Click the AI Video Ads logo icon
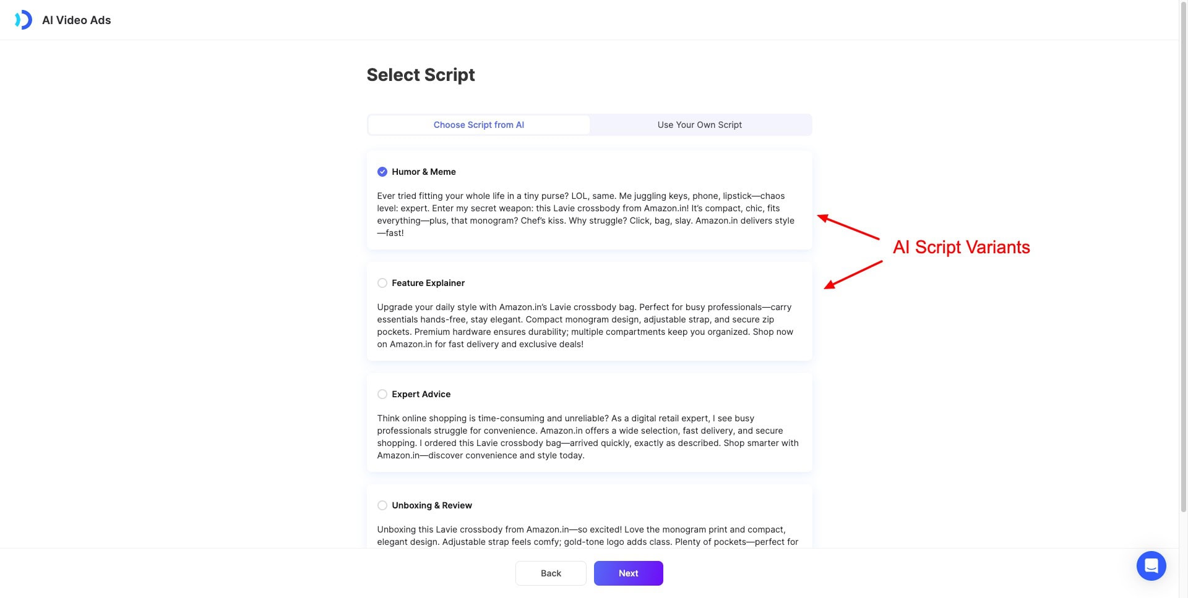This screenshot has height=598, width=1188. pyautogui.click(x=24, y=20)
